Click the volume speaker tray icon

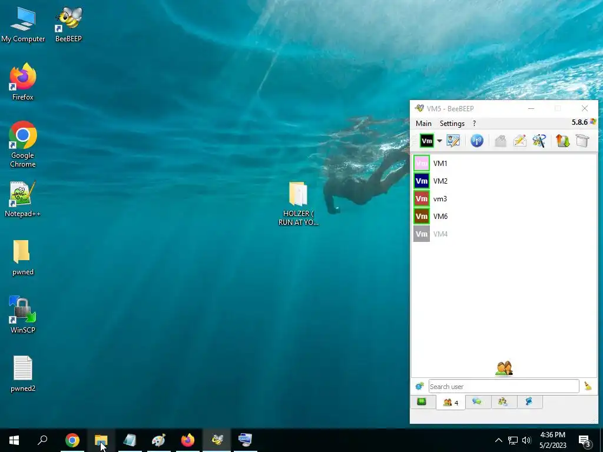point(526,440)
